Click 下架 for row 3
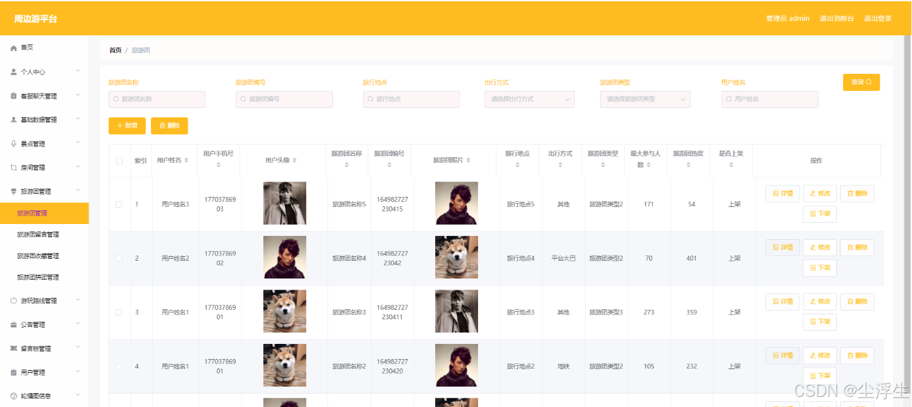Screen dimensions: 912x407 coord(820,322)
